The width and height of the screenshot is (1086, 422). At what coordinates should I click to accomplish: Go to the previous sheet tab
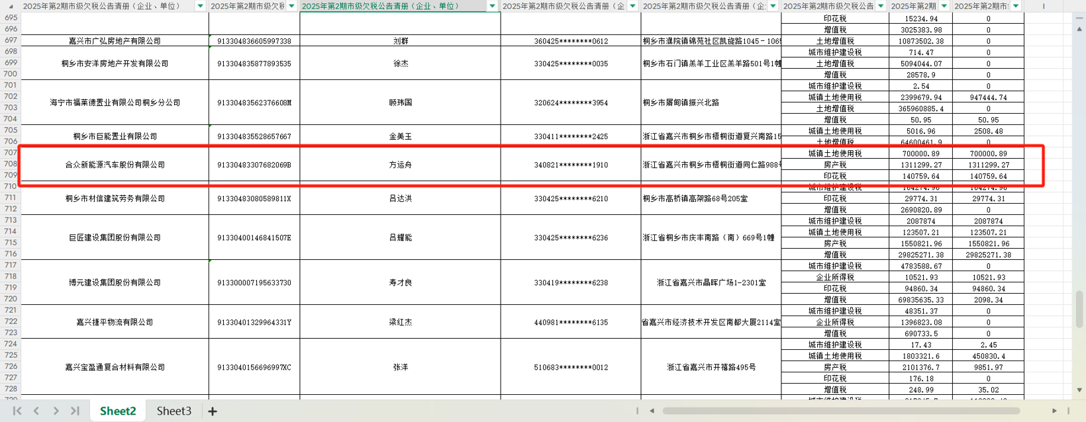click(x=36, y=411)
